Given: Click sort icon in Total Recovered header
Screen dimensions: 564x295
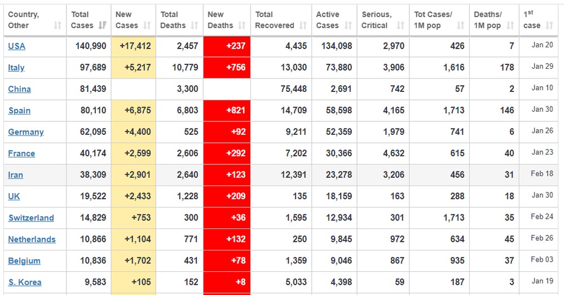Looking at the screenshot, I should tap(303, 25).
